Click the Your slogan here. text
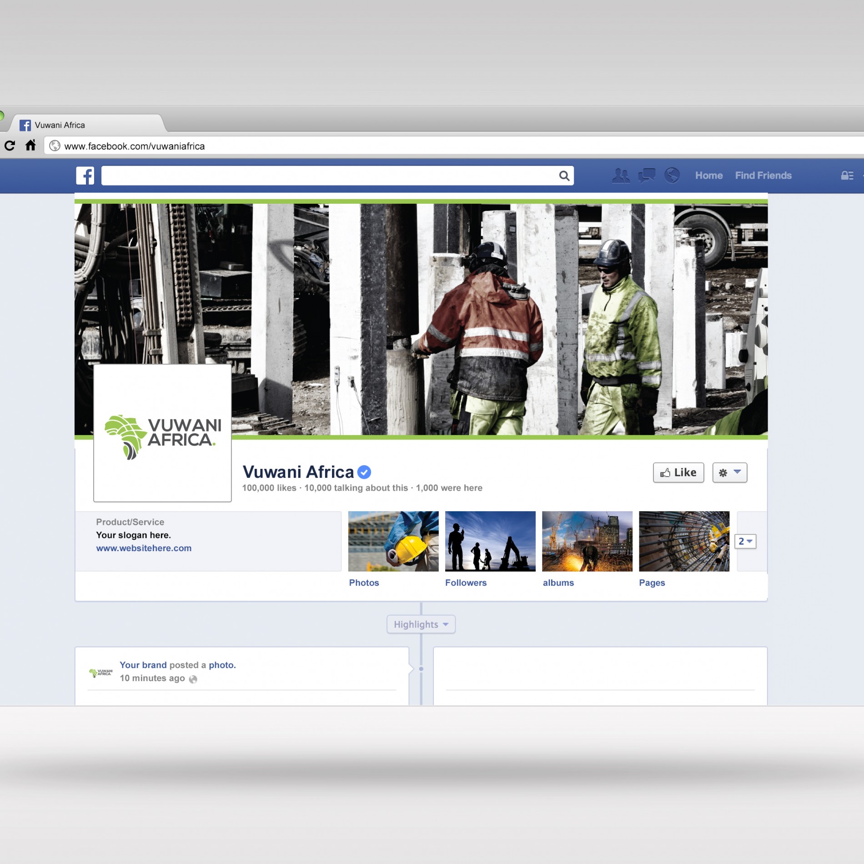 (134, 535)
